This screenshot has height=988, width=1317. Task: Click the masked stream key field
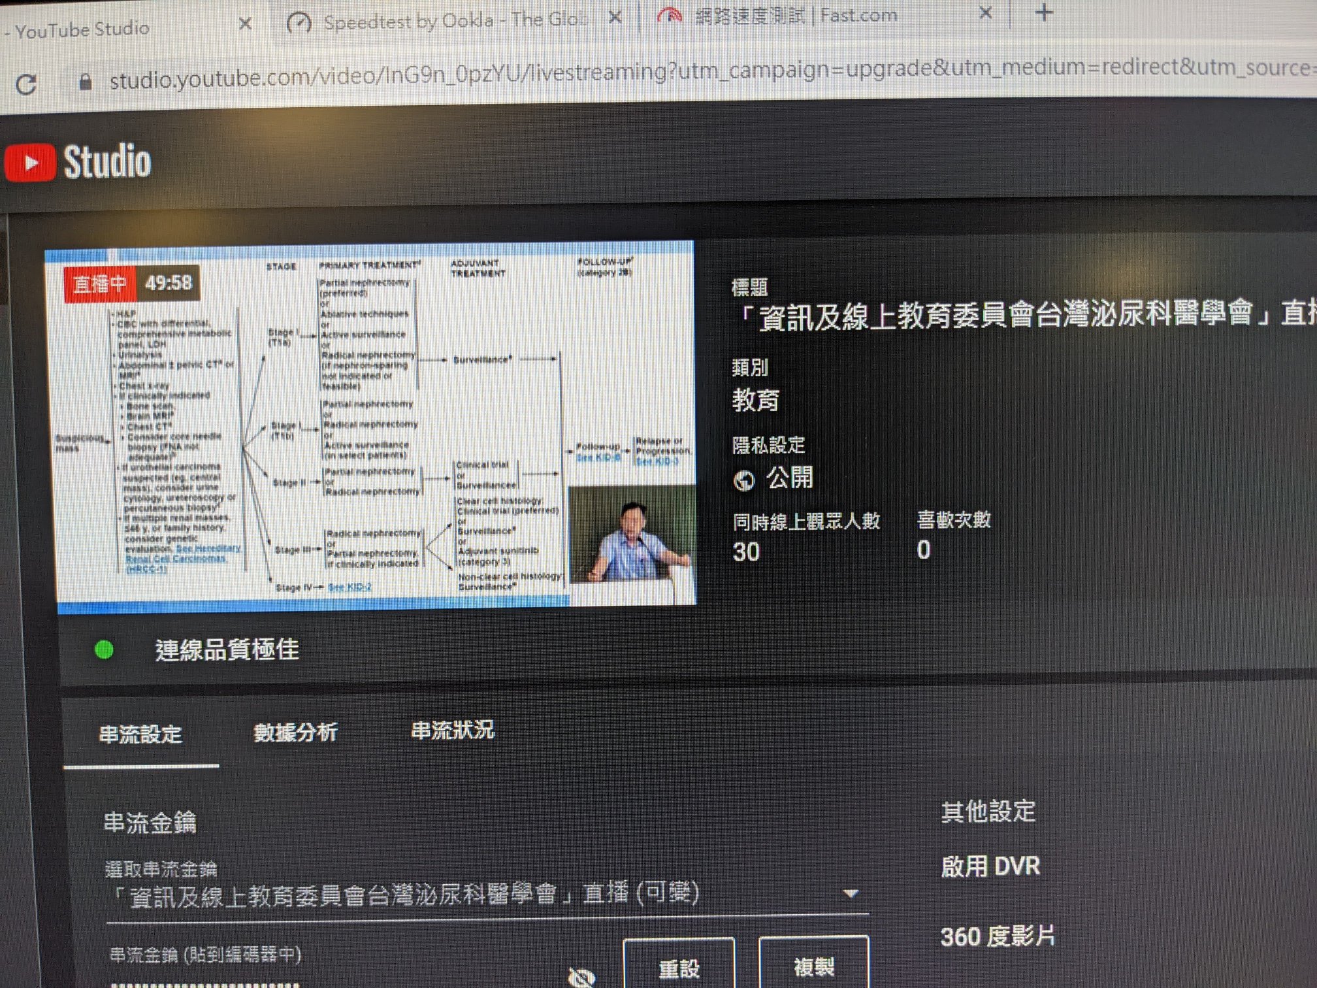click(x=206, y=983)
